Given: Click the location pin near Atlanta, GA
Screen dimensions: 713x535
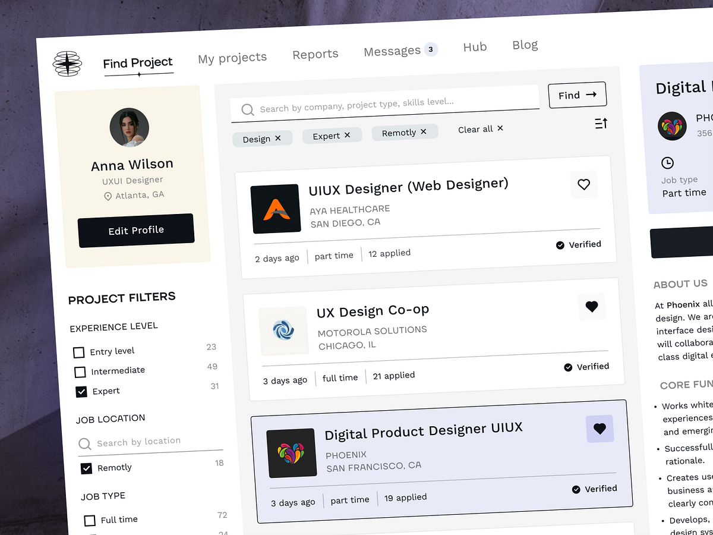Looking at the screenshot, I should click(108, 195).
